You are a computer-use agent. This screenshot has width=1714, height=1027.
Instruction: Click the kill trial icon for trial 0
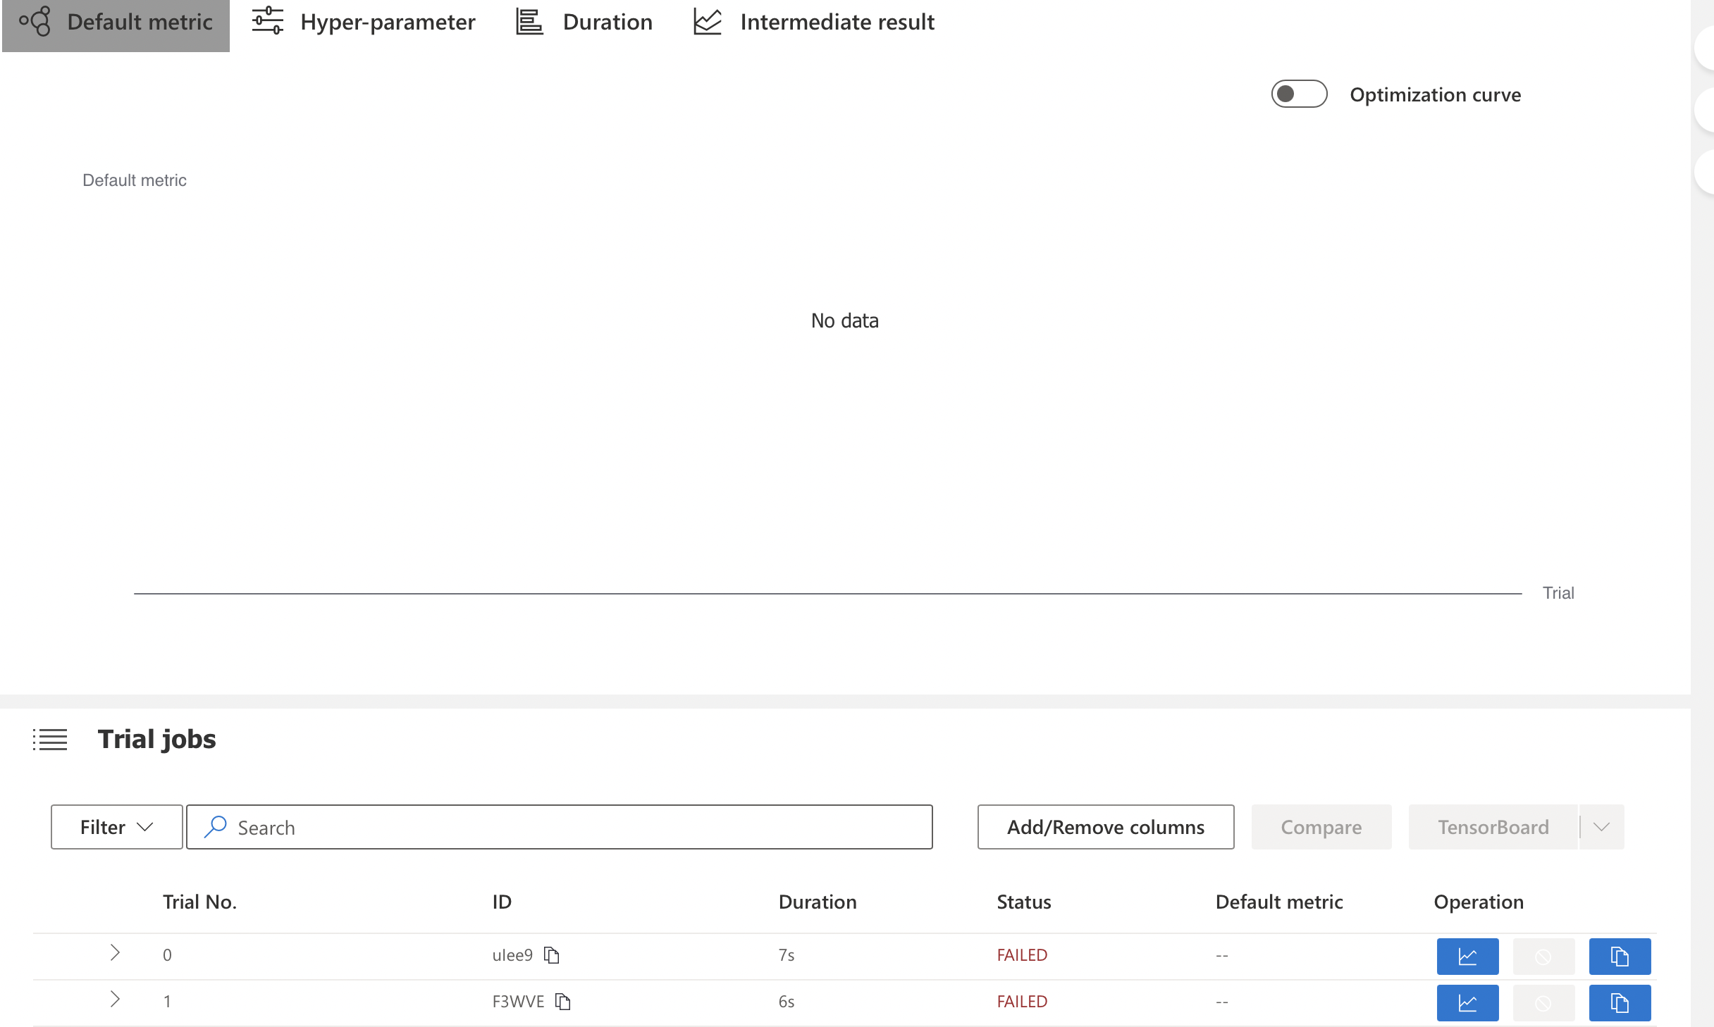pos(1543,956)
